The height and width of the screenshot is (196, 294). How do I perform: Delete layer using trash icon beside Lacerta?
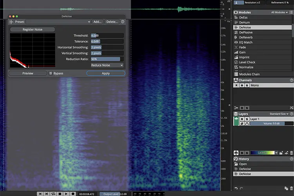click(x=291, y=153)
